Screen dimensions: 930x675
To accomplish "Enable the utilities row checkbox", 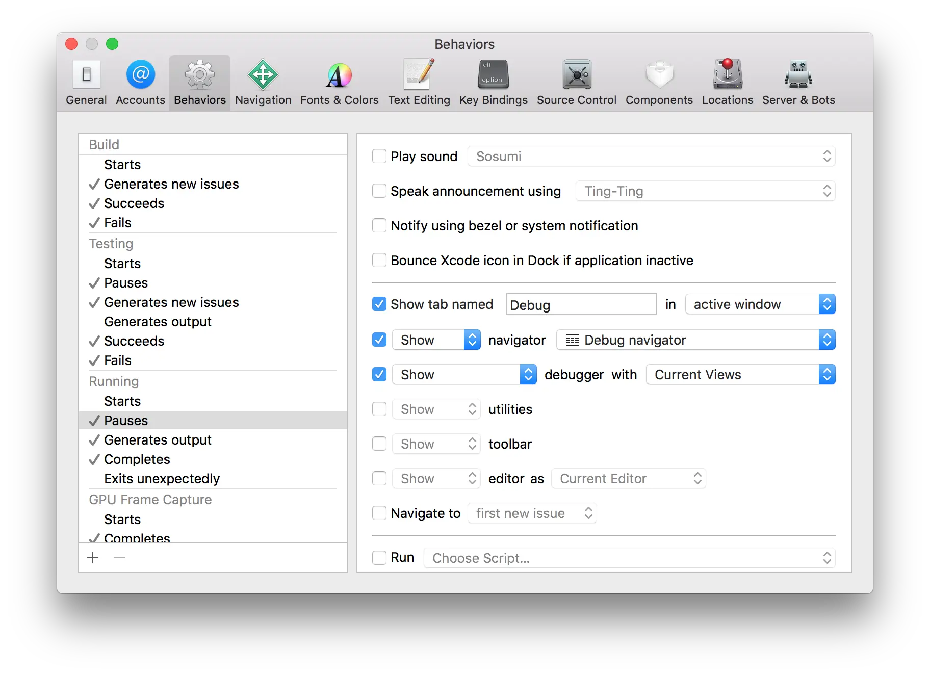I will click(x=379, y=409).
